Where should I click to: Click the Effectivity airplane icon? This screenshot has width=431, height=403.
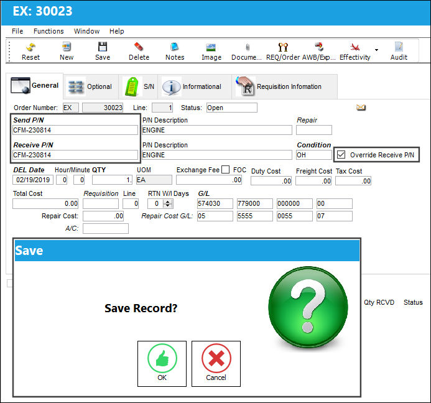pos(355,47)
